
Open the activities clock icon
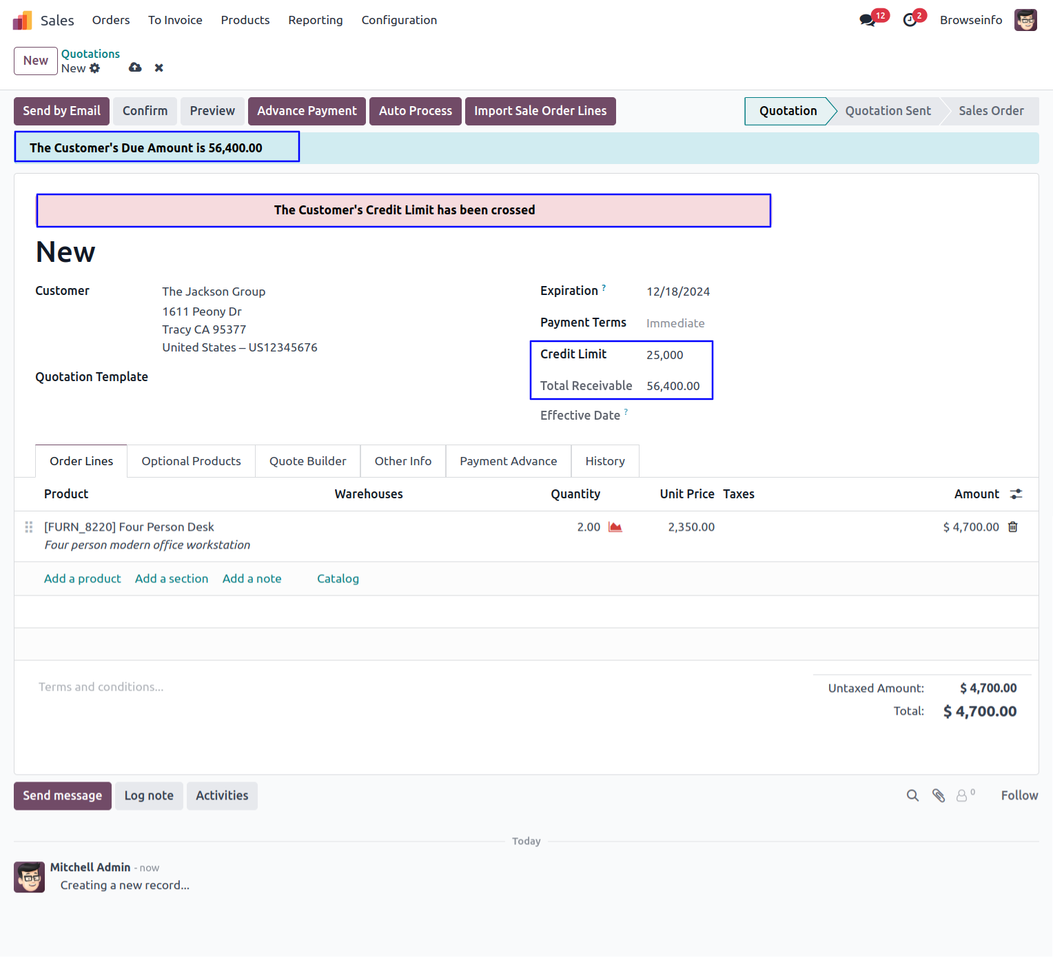pyautogui.click(x=910, y=20)
